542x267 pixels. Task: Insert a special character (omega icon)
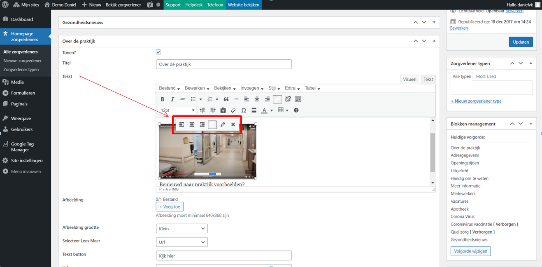pyautogui.click(x=244, y=110)
